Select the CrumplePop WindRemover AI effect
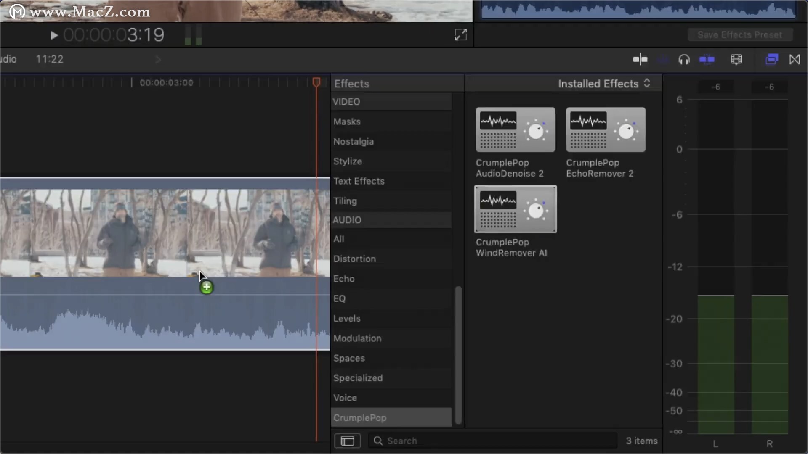This screenshot has height=454, width=808. 515,209
